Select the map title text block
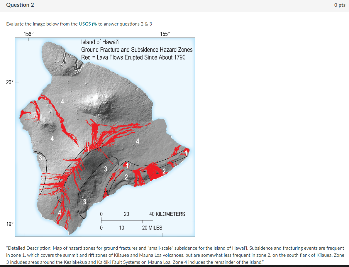 click(136, 50)
